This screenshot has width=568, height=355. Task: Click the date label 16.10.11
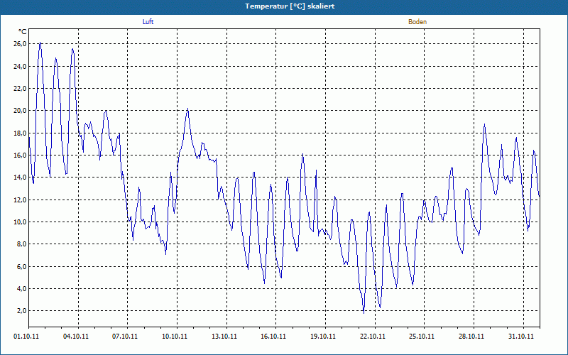(x=273, y=336)
